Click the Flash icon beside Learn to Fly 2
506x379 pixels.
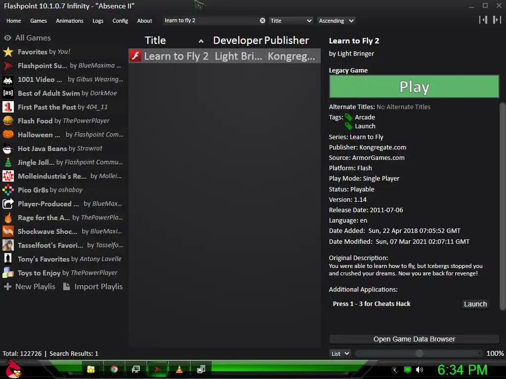point(135,56)
